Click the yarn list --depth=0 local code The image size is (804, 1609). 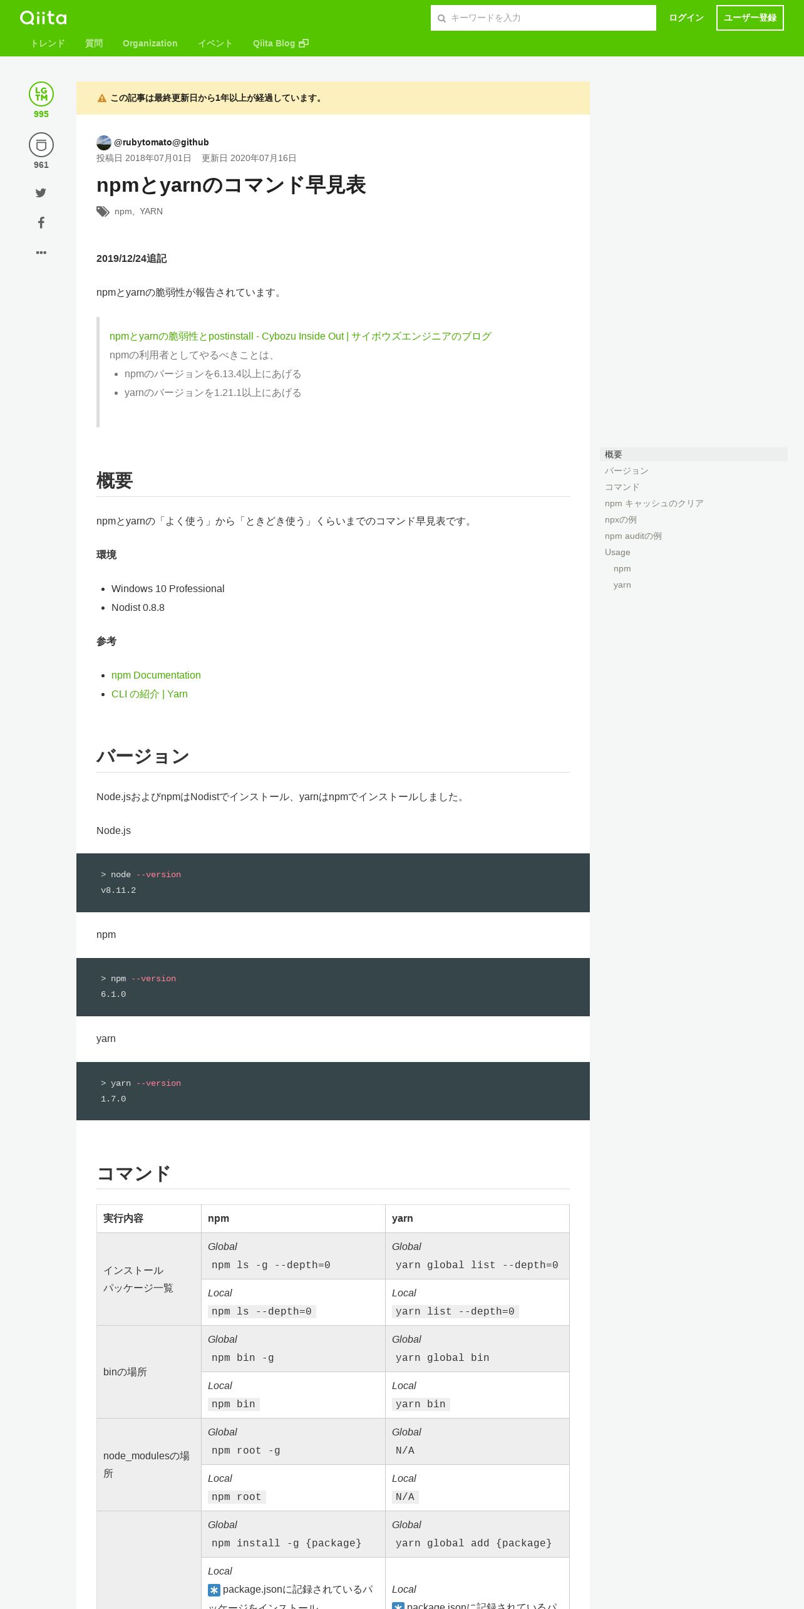[455, 1311]
